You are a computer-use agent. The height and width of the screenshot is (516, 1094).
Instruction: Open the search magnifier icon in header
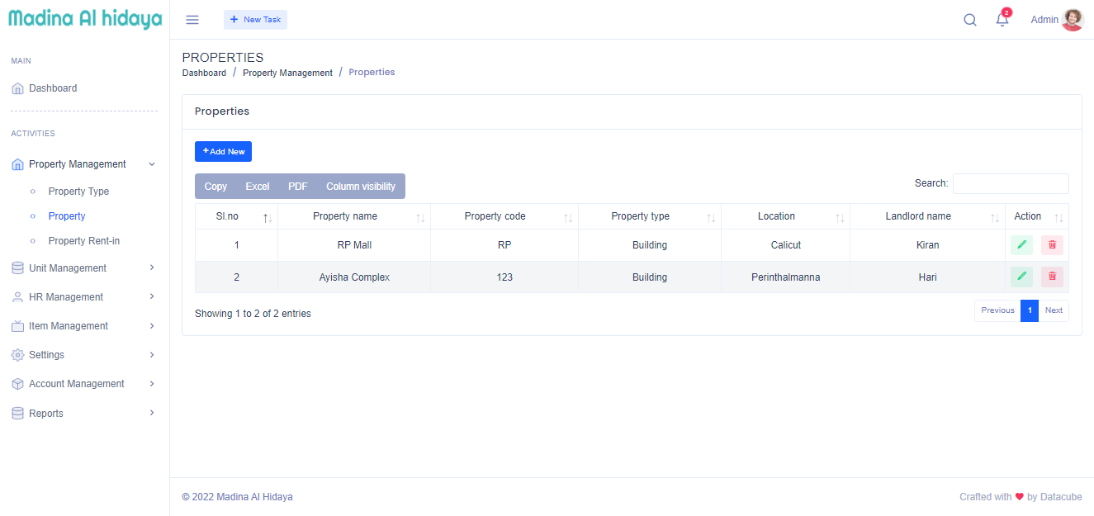point(970,20)
